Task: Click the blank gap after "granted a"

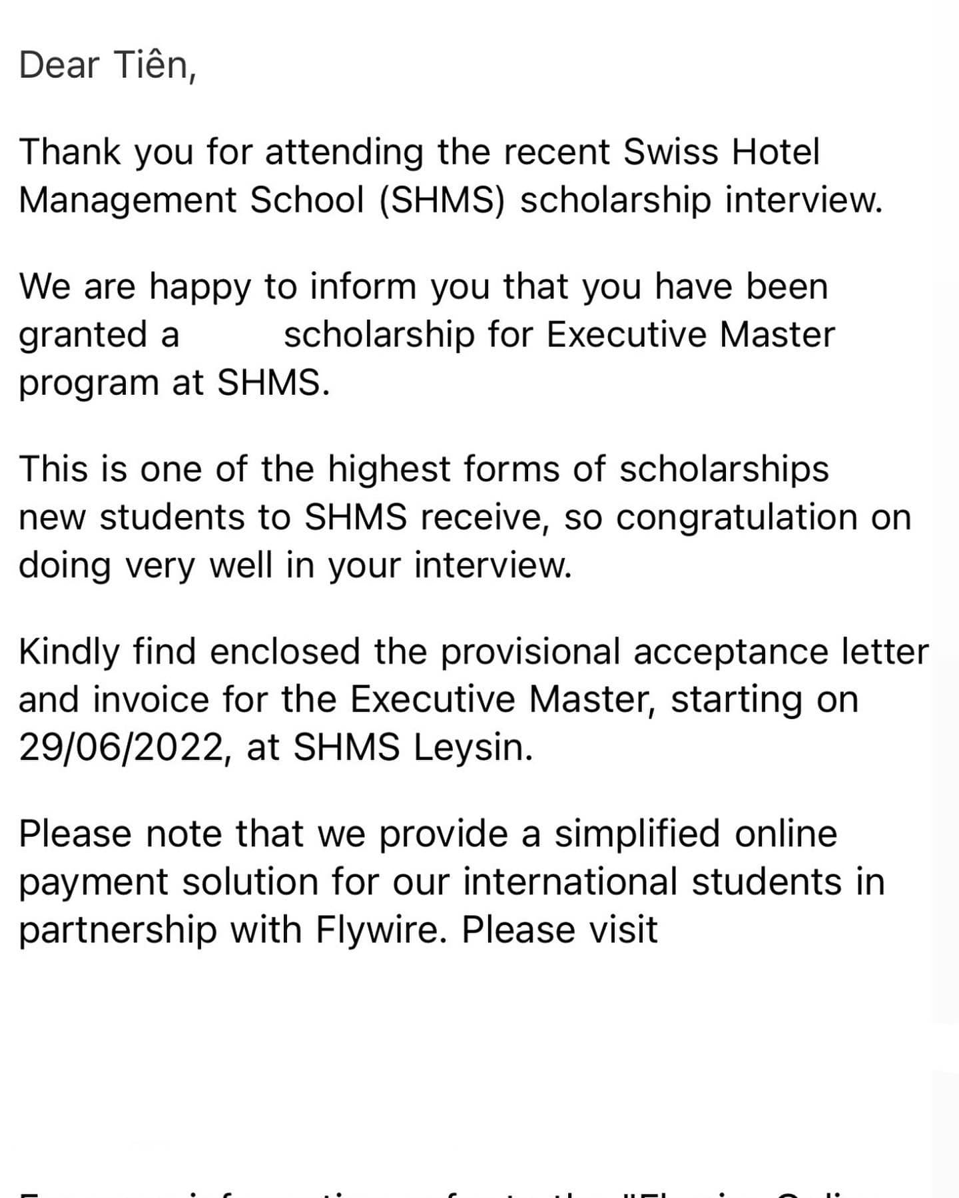Action: coord(231,335)
